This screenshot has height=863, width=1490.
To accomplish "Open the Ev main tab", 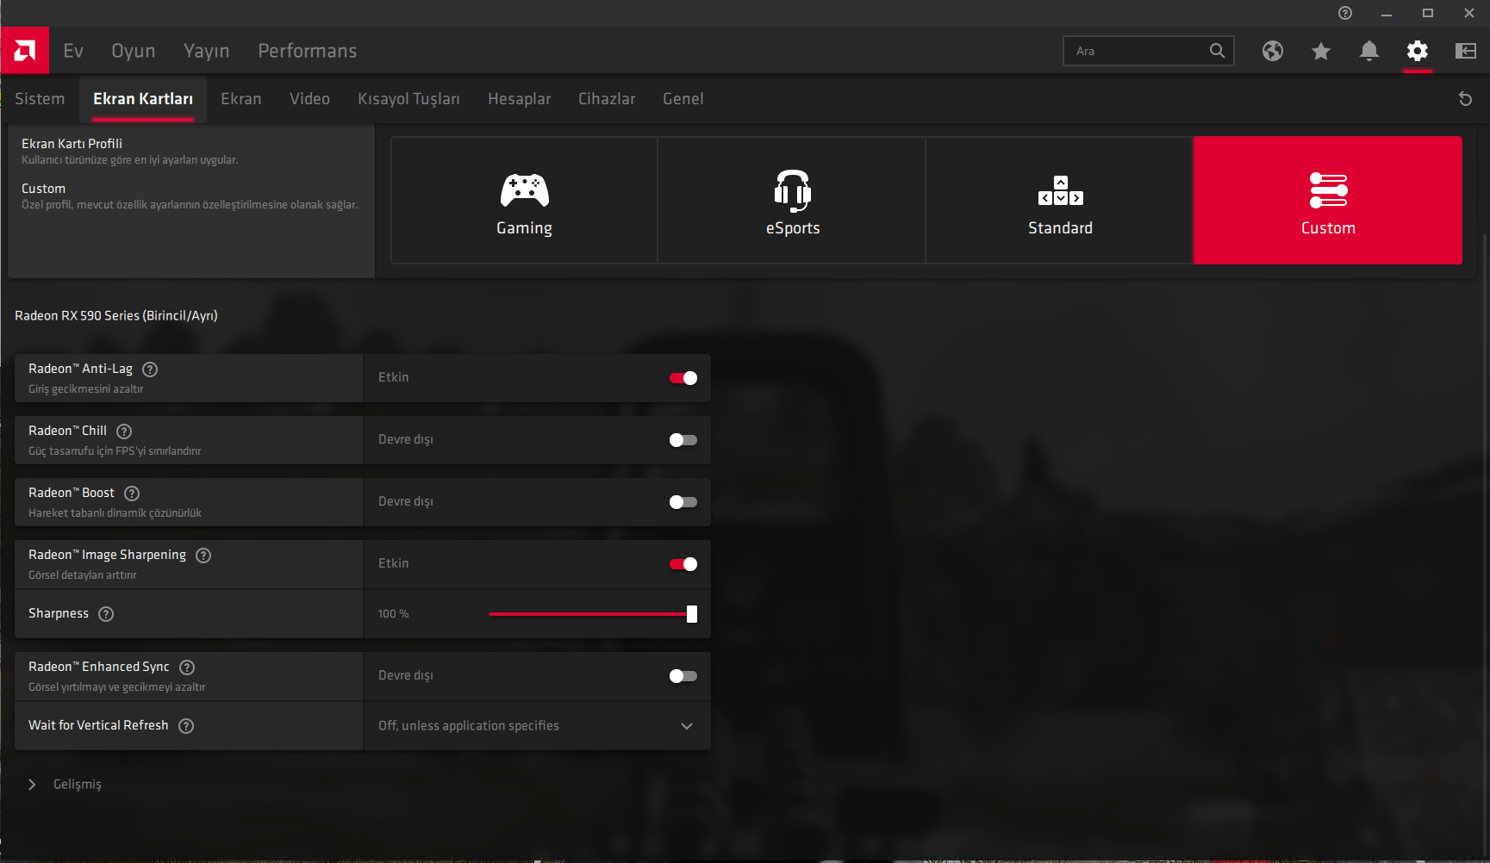I will pyautogui.click(x=73, y=51).
